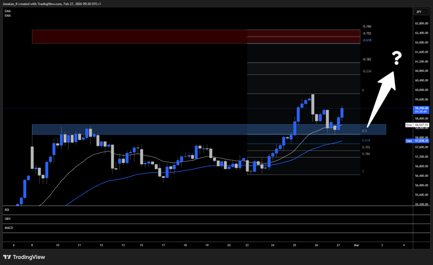This screenshot has width=433, height=265.
Task: Select the first EMA legend label
Action: [x=7, y=11]
